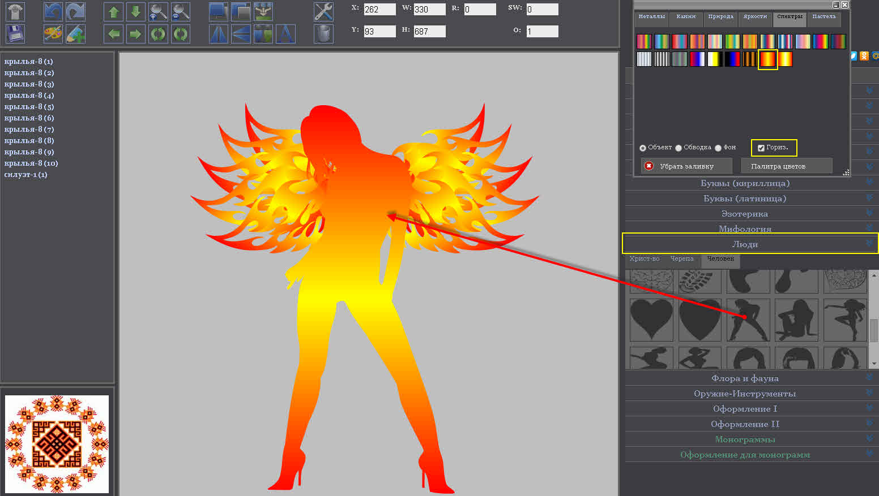Click the trash can delete icon
The height and width of the screenshot is (496, 879).
pos(323,34)
